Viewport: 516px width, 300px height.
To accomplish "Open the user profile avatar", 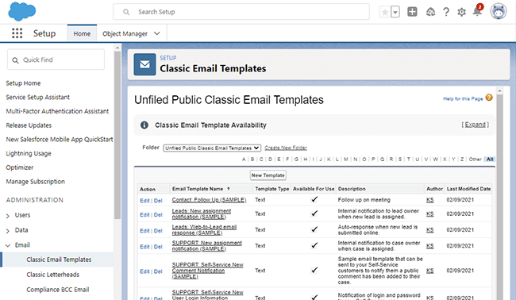I will (499, 12).
